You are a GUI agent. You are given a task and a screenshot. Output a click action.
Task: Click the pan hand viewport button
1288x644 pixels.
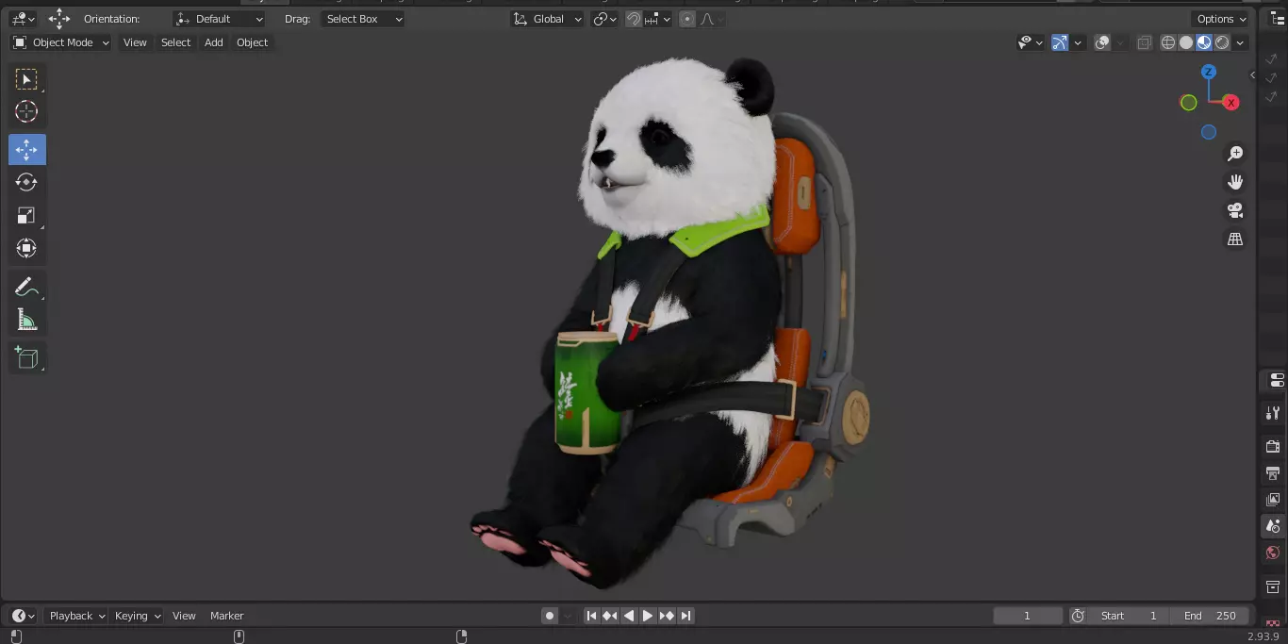(x=1234, y=182)
